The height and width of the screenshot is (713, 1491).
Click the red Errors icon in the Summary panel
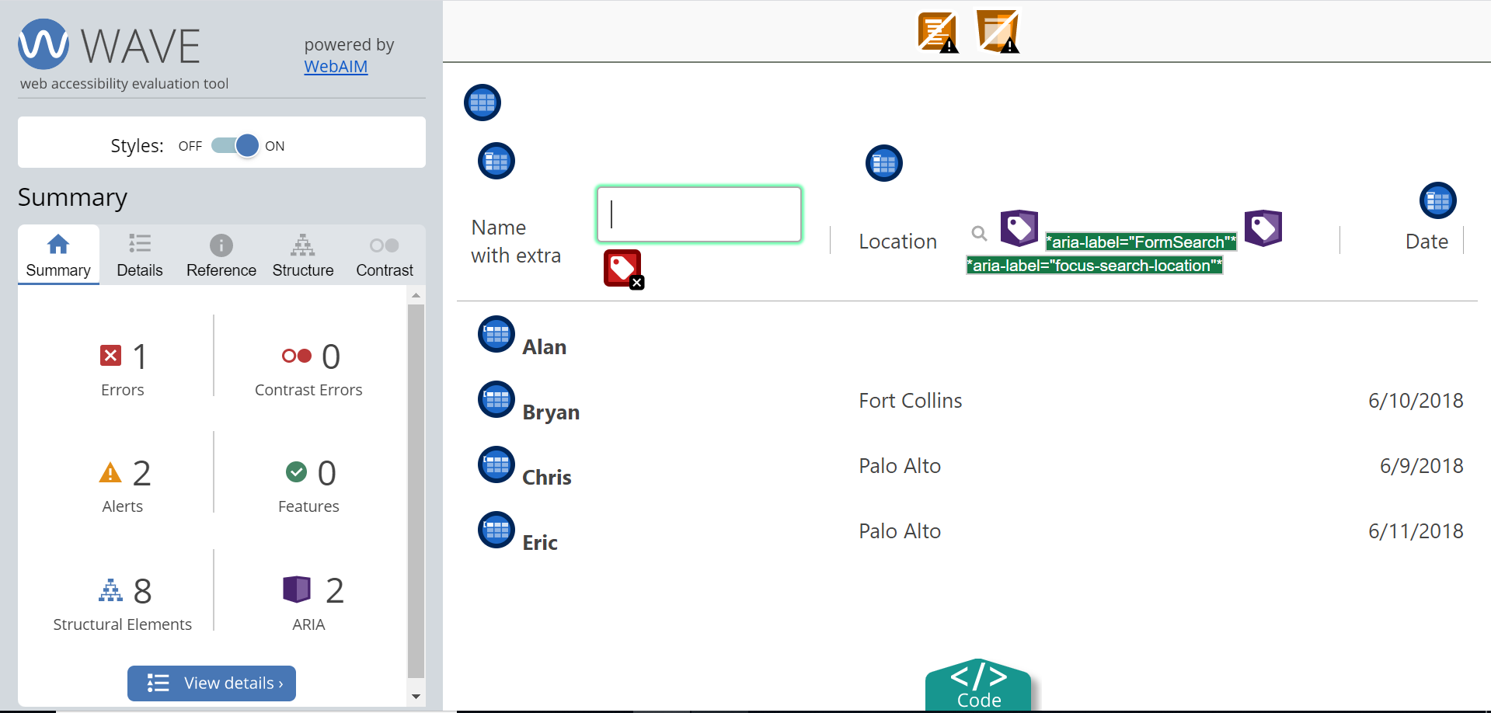(x=111, y=355)
